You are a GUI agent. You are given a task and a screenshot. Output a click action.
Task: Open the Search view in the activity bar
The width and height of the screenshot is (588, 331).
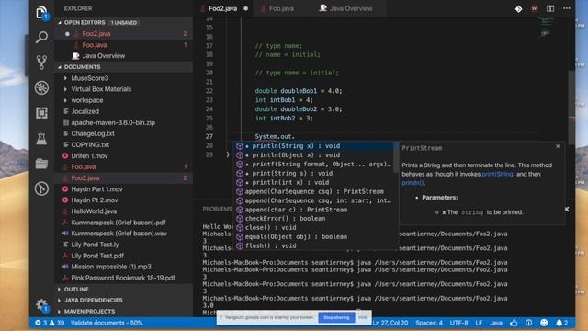click(41, 37)
